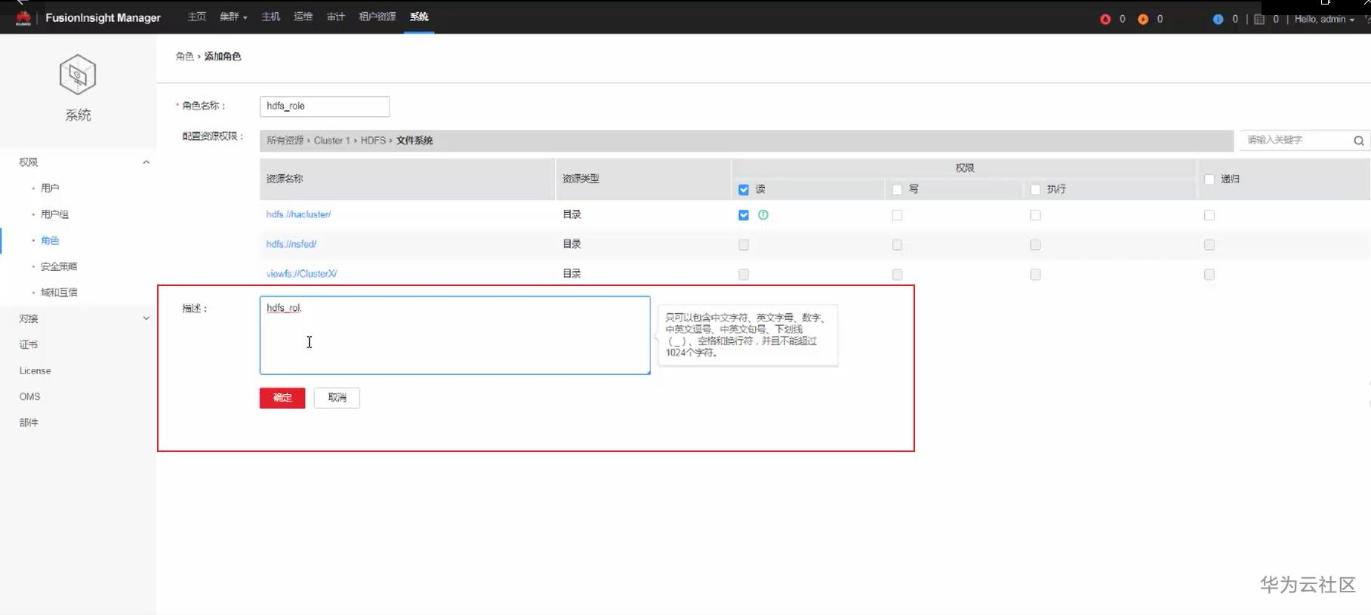Image resolution: width=1371 pixels, height=615 pixels.
Task: Click Cluster 1 in the resource breadcrumb
Action: [331, 140]
